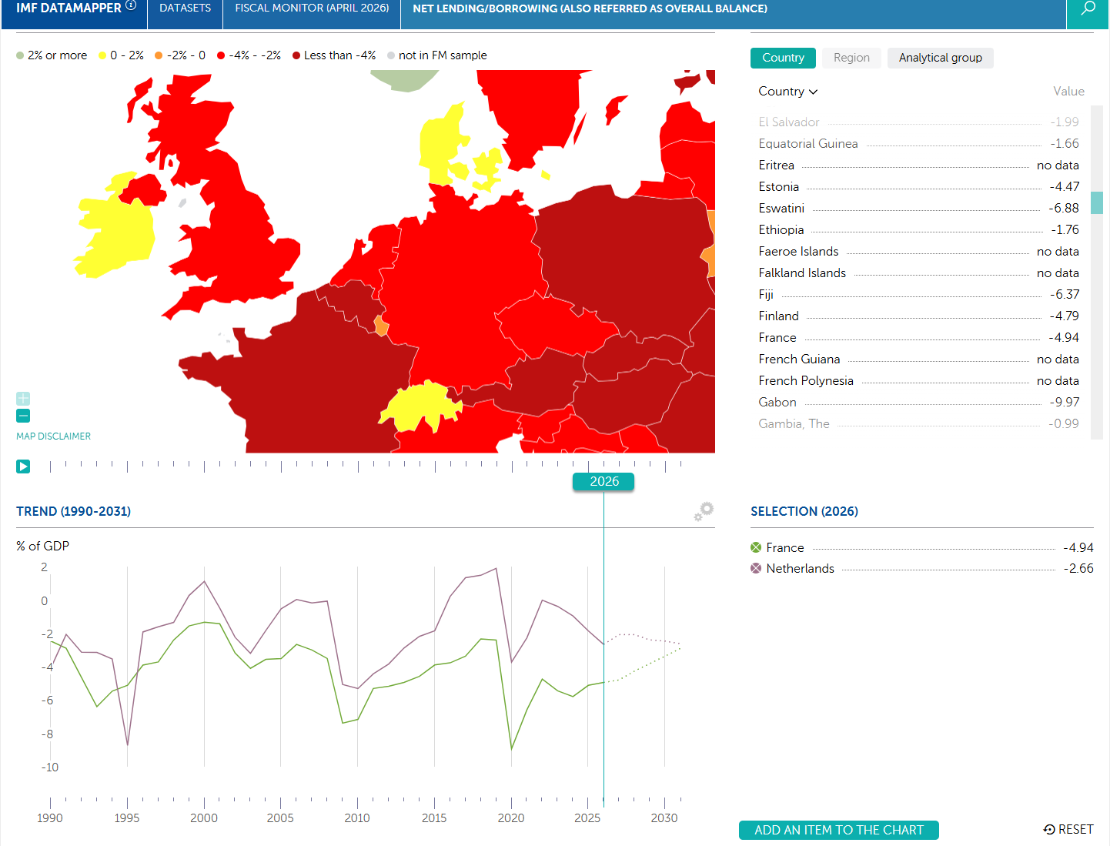Remove France from the selection

[x=756, y=547]
